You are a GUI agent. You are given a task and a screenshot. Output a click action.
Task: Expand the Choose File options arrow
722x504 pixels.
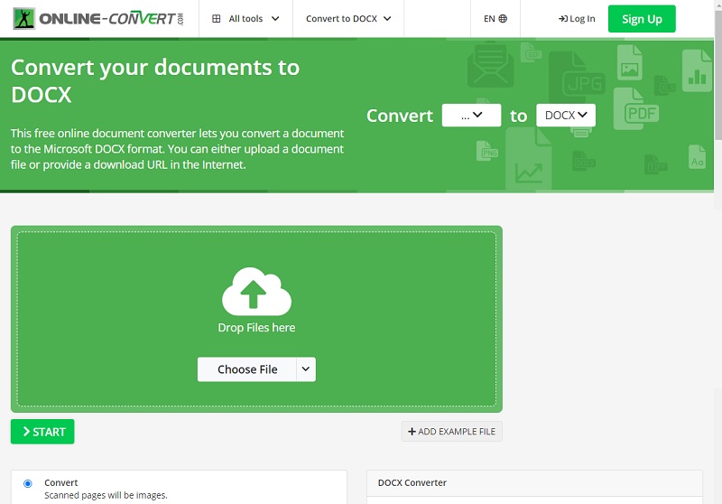(x=306, y=369)
